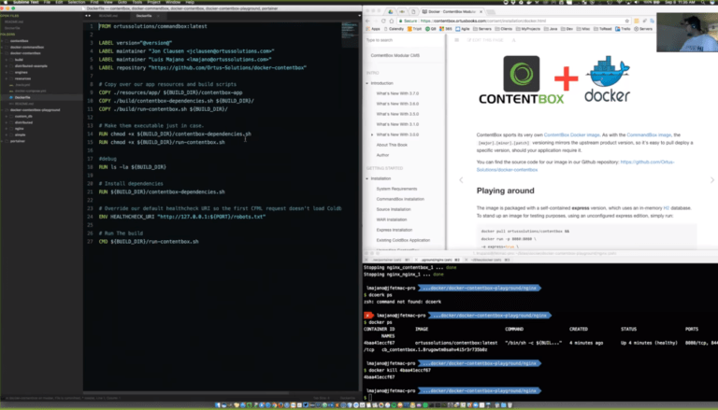The height and width of the screenshot is (410, 718).
Task: Click the Tripit bookmark icon
Action: point(409,29)
